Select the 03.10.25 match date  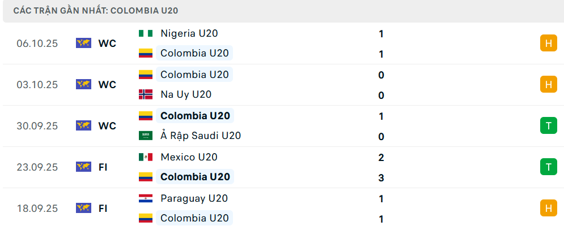[37, 85]
